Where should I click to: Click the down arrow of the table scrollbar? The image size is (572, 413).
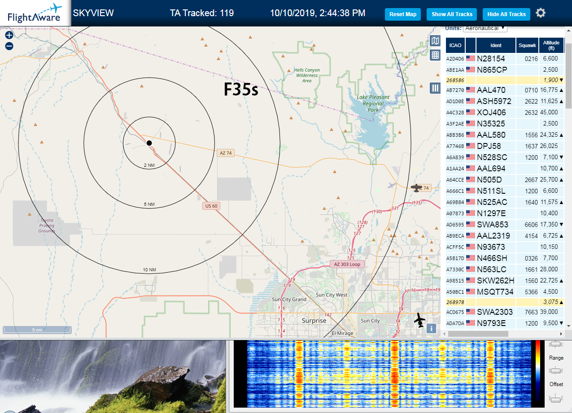coord(568,326)
